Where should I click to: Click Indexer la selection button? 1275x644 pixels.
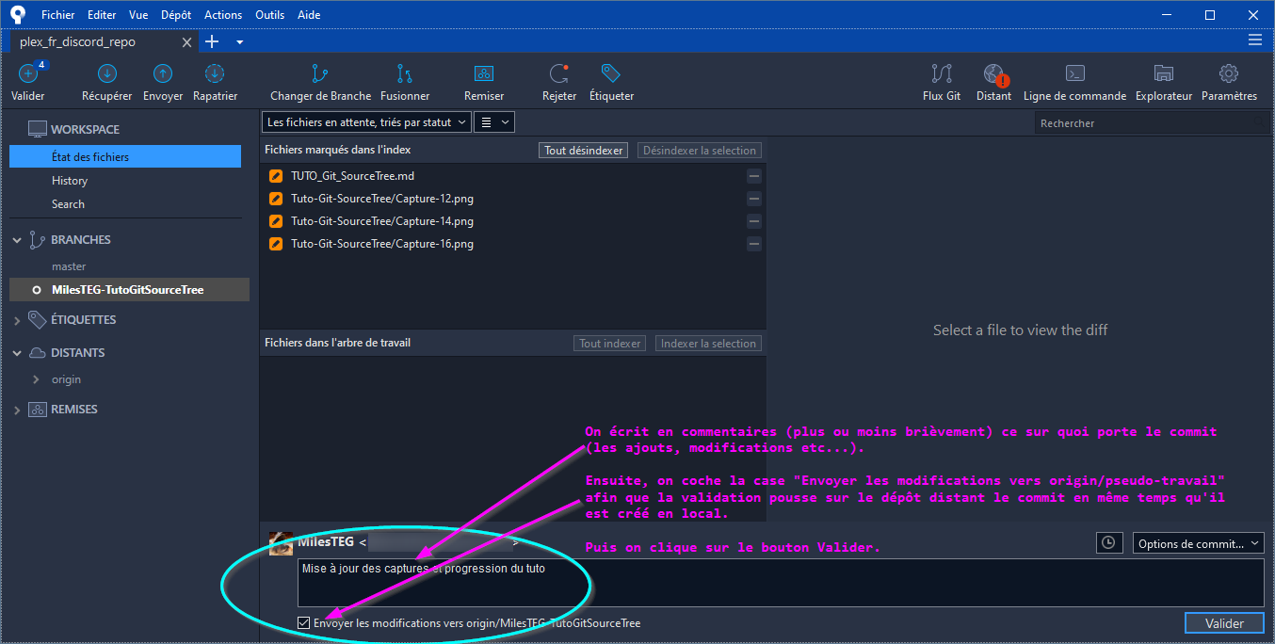pyautogui.click(x=708, y=344)
